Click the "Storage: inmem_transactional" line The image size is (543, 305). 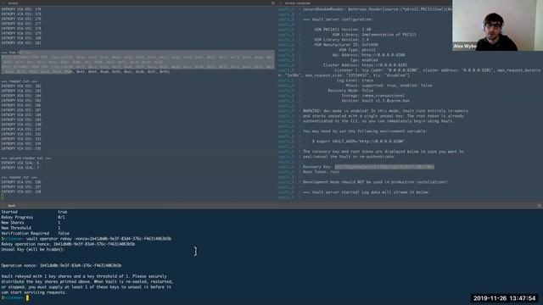click(x=373, y=96)
